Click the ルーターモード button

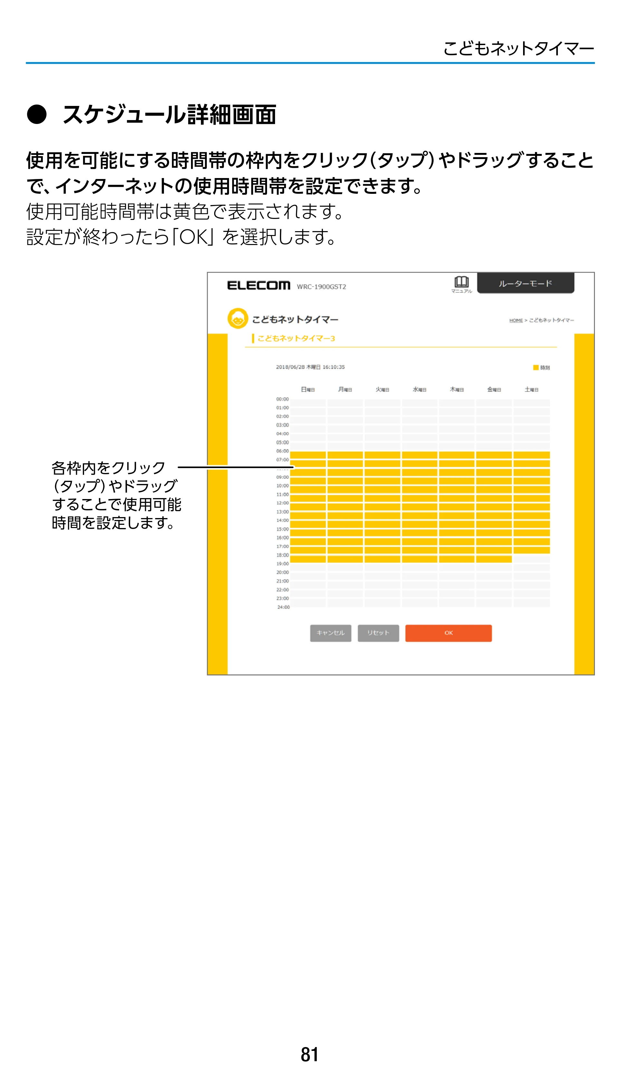click(x=525, y=283)
